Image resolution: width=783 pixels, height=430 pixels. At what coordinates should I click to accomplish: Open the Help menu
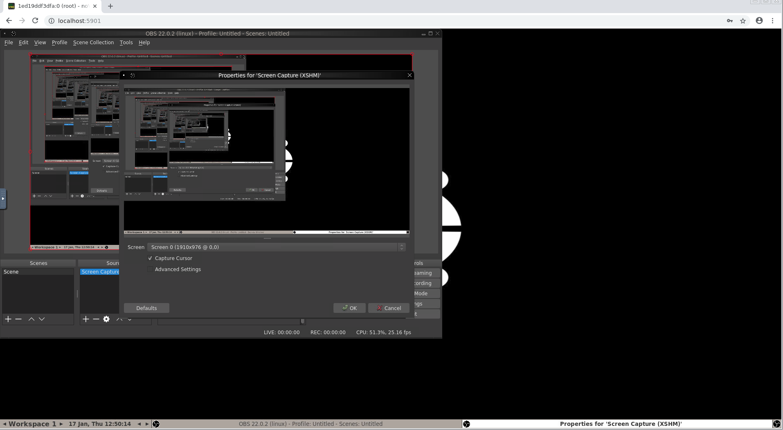tap(144, 43)
